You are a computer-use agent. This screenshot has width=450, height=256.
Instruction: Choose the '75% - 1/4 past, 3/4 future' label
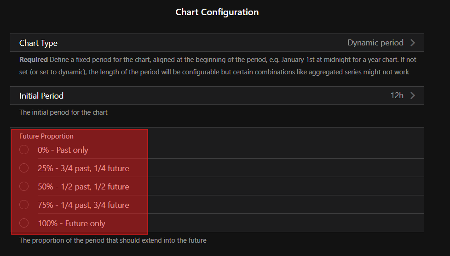point(83,205)
